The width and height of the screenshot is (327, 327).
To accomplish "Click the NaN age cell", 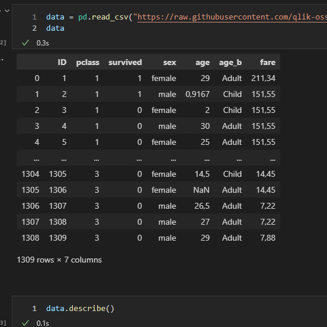I will [x=201, y=190].
